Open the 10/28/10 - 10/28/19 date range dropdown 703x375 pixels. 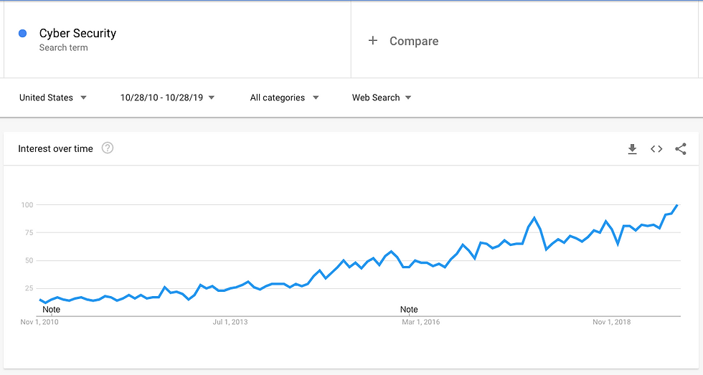pyautogui.click(x=167, y=98)
